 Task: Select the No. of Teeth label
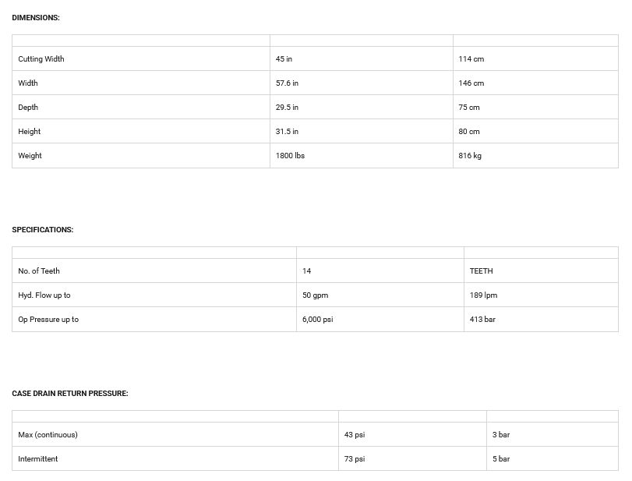pyautogui.click(x=39, y=271)
